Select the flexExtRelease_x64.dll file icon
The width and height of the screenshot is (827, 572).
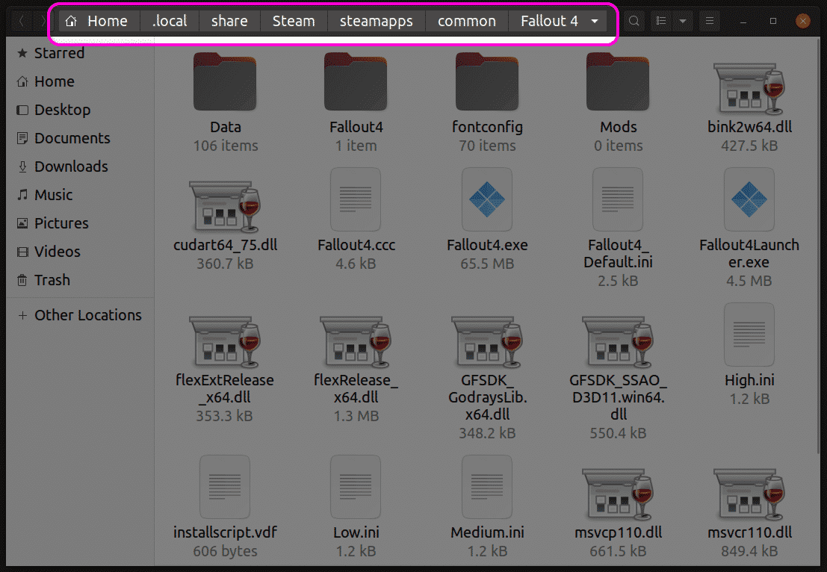[225, 341]
